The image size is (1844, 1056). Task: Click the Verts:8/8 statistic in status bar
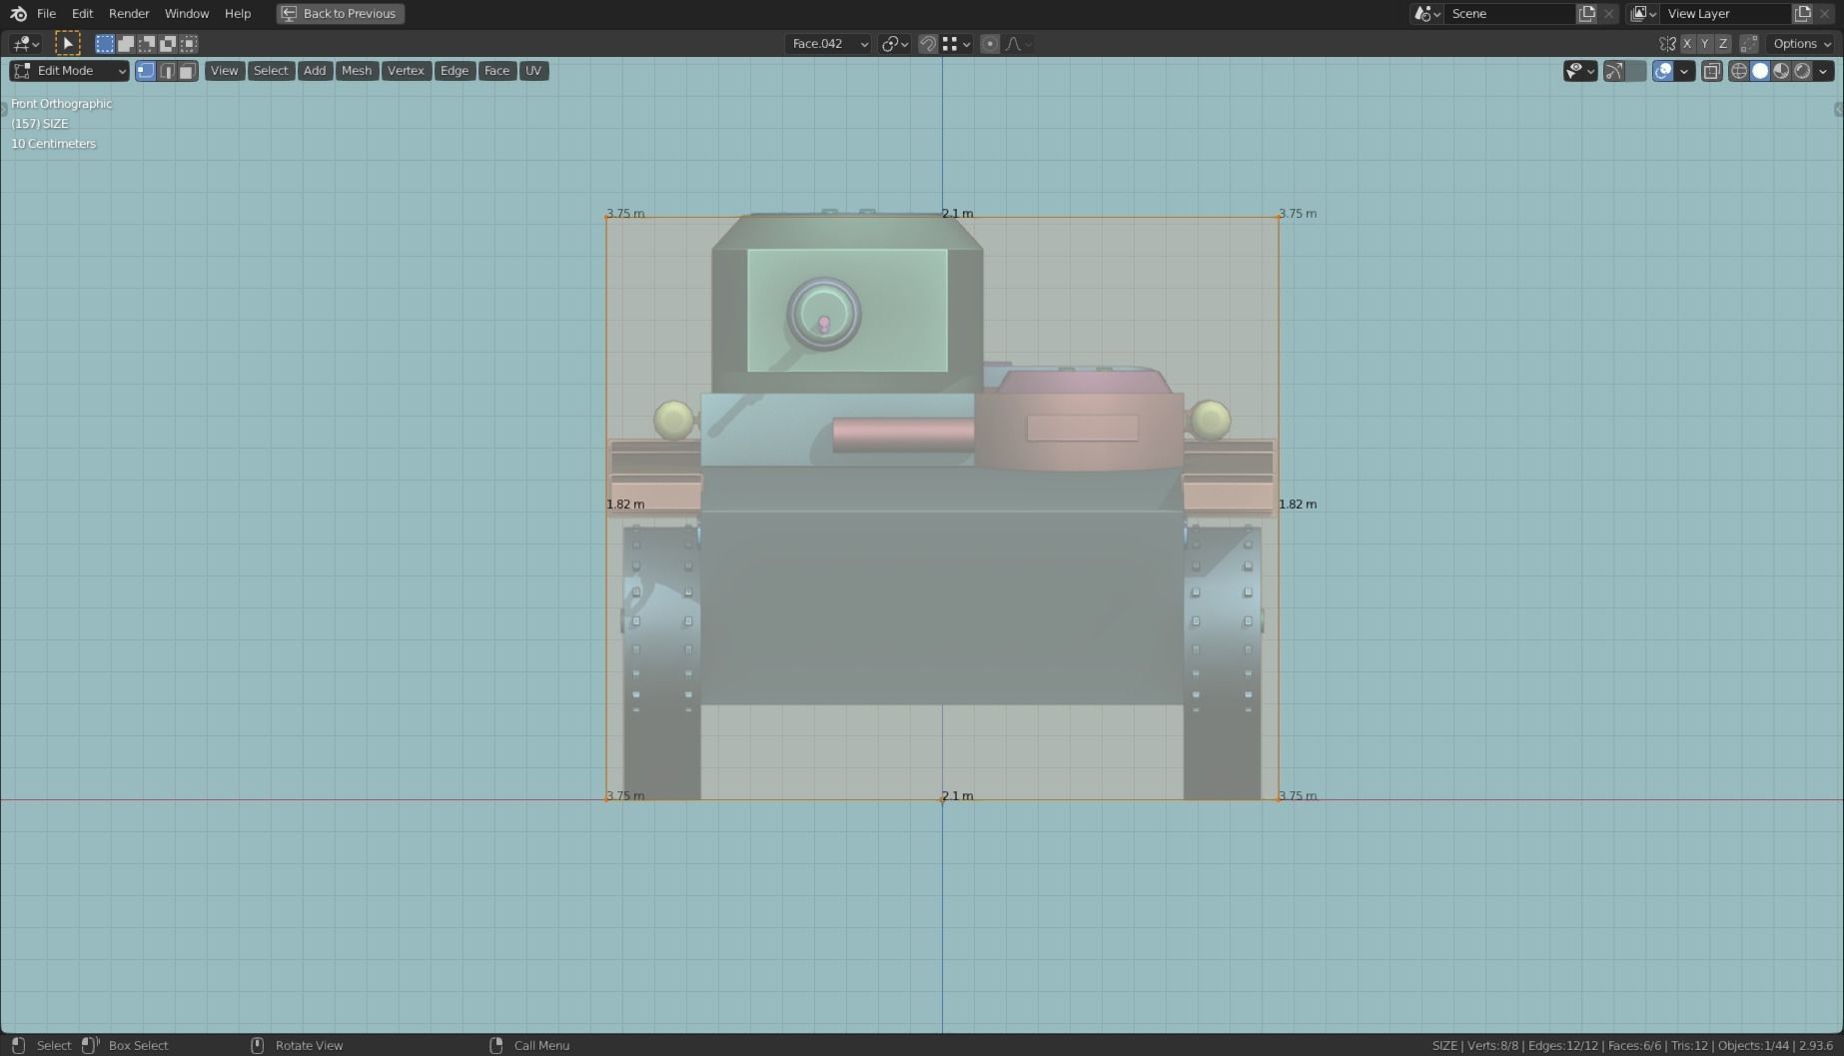(1492, 1045)
